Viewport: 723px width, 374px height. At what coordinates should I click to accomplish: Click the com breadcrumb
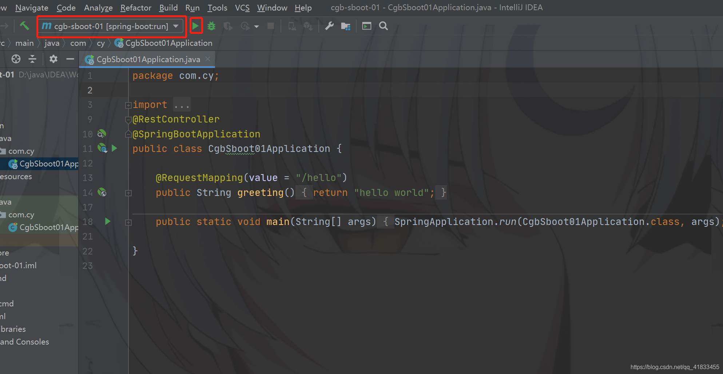pos(78,43)
